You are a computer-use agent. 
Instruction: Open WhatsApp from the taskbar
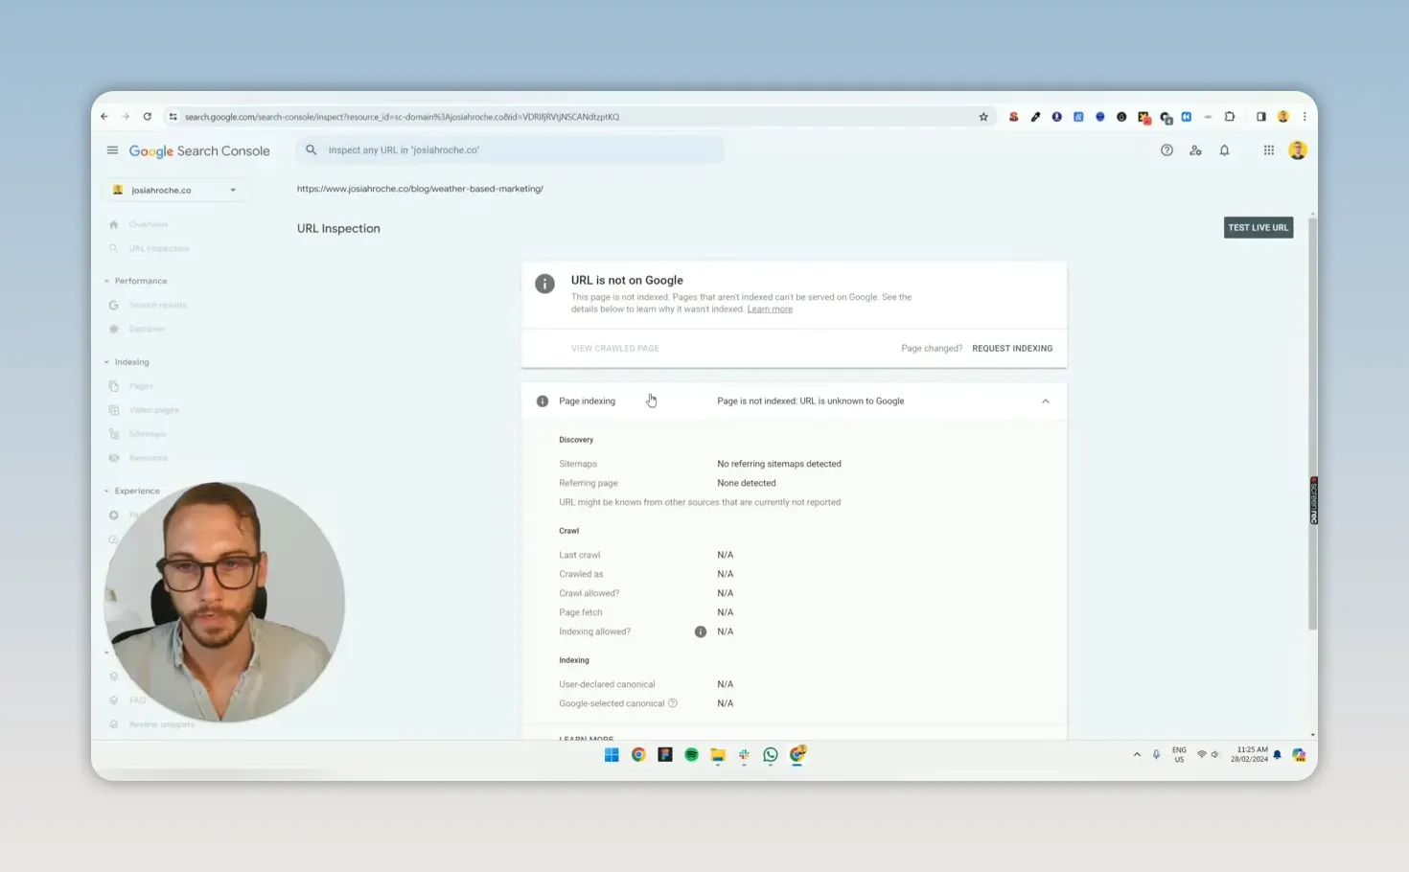[771, 755]
